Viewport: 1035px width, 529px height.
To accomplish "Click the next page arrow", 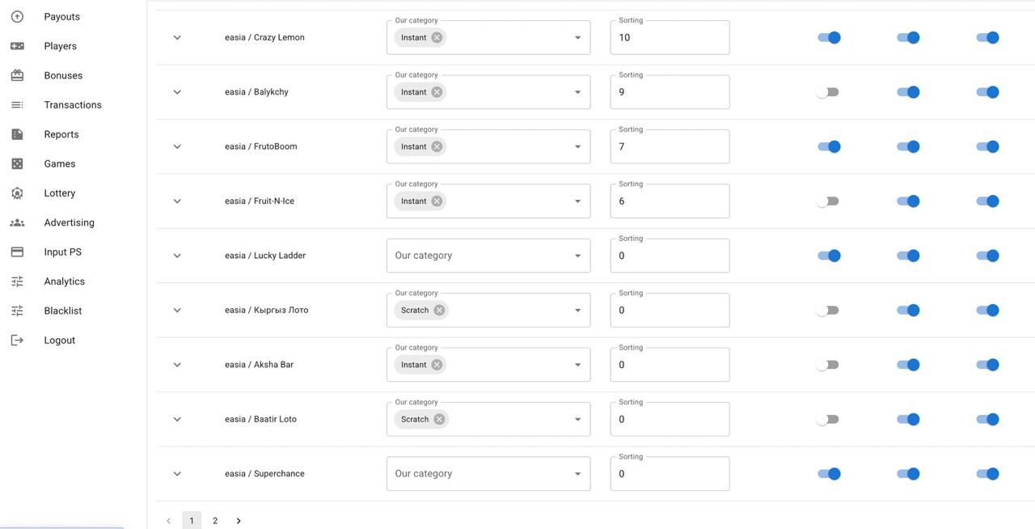I will pos(239,521).
